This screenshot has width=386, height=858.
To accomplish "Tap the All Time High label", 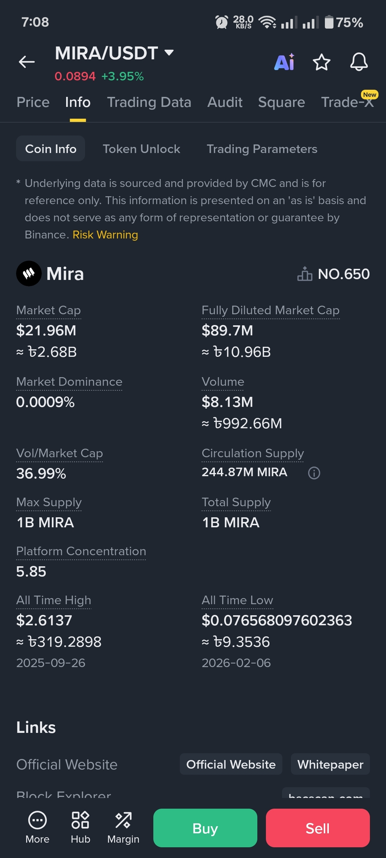I will (x=54, y=600).
